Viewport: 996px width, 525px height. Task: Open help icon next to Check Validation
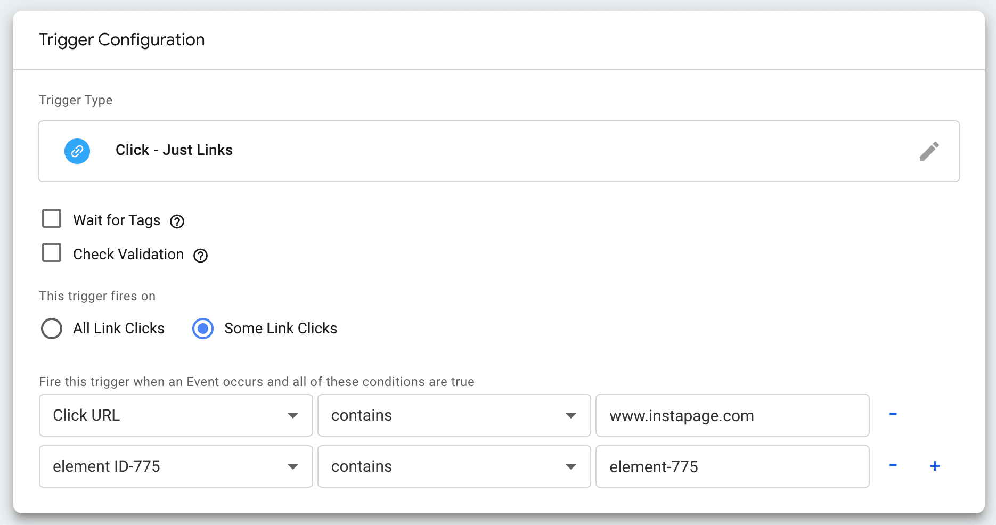tap(200, 256)
